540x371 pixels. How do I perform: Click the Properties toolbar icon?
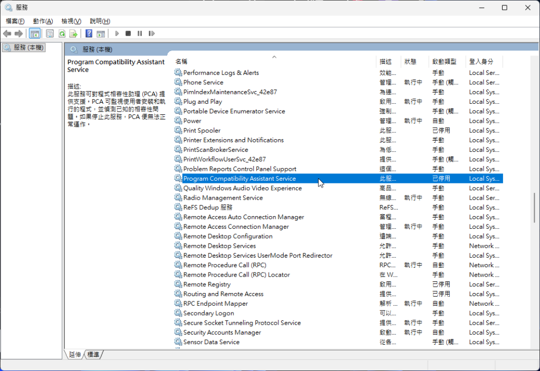point(50,34)
